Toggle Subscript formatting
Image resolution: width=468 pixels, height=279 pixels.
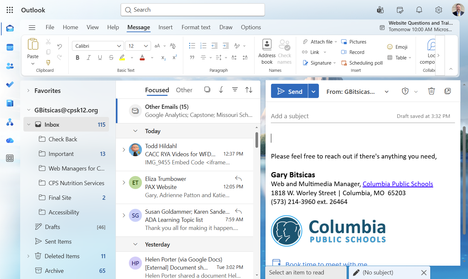[163, 57]
